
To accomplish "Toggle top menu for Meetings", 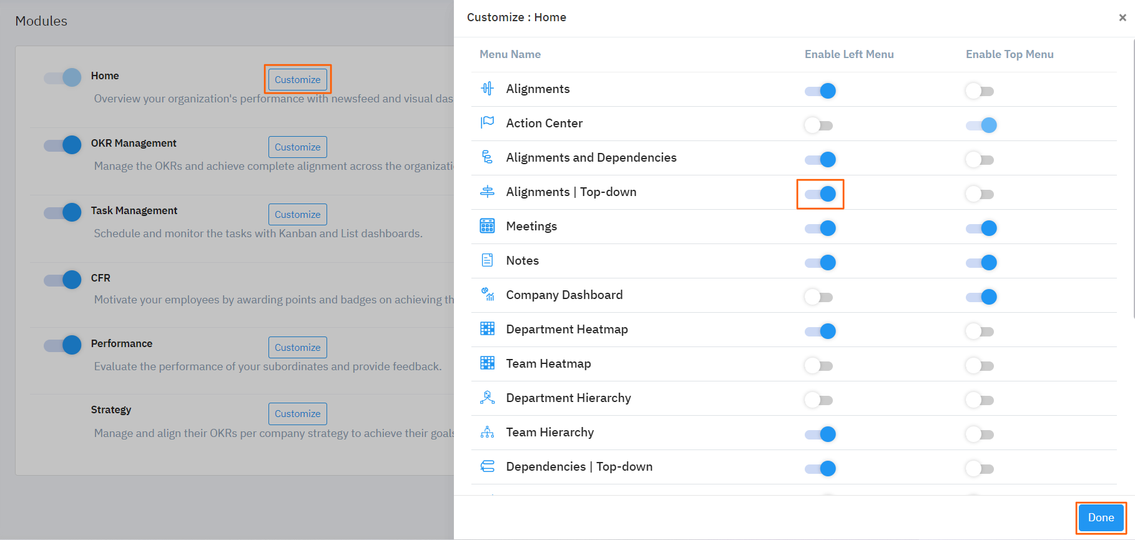I will click(x=980, y=228).
